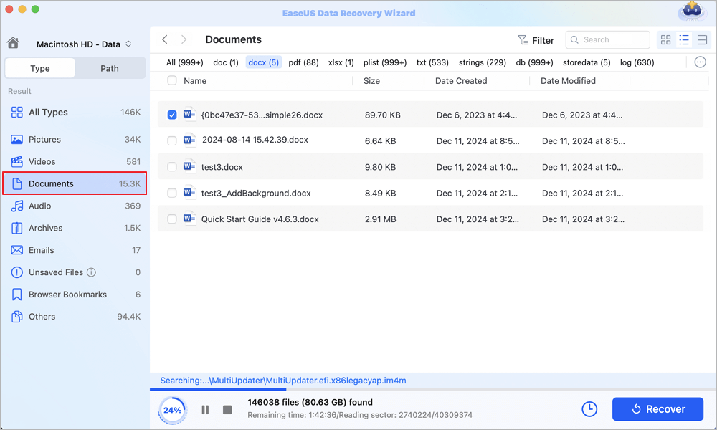The width and height of the screenshot is (717, 430).
Task: Go back with the left arrow
Action: click(x=165, y=39)
